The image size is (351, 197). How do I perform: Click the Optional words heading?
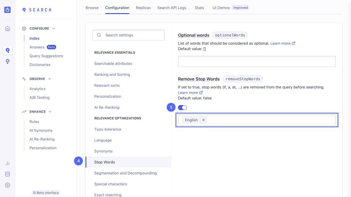(194, 35)
